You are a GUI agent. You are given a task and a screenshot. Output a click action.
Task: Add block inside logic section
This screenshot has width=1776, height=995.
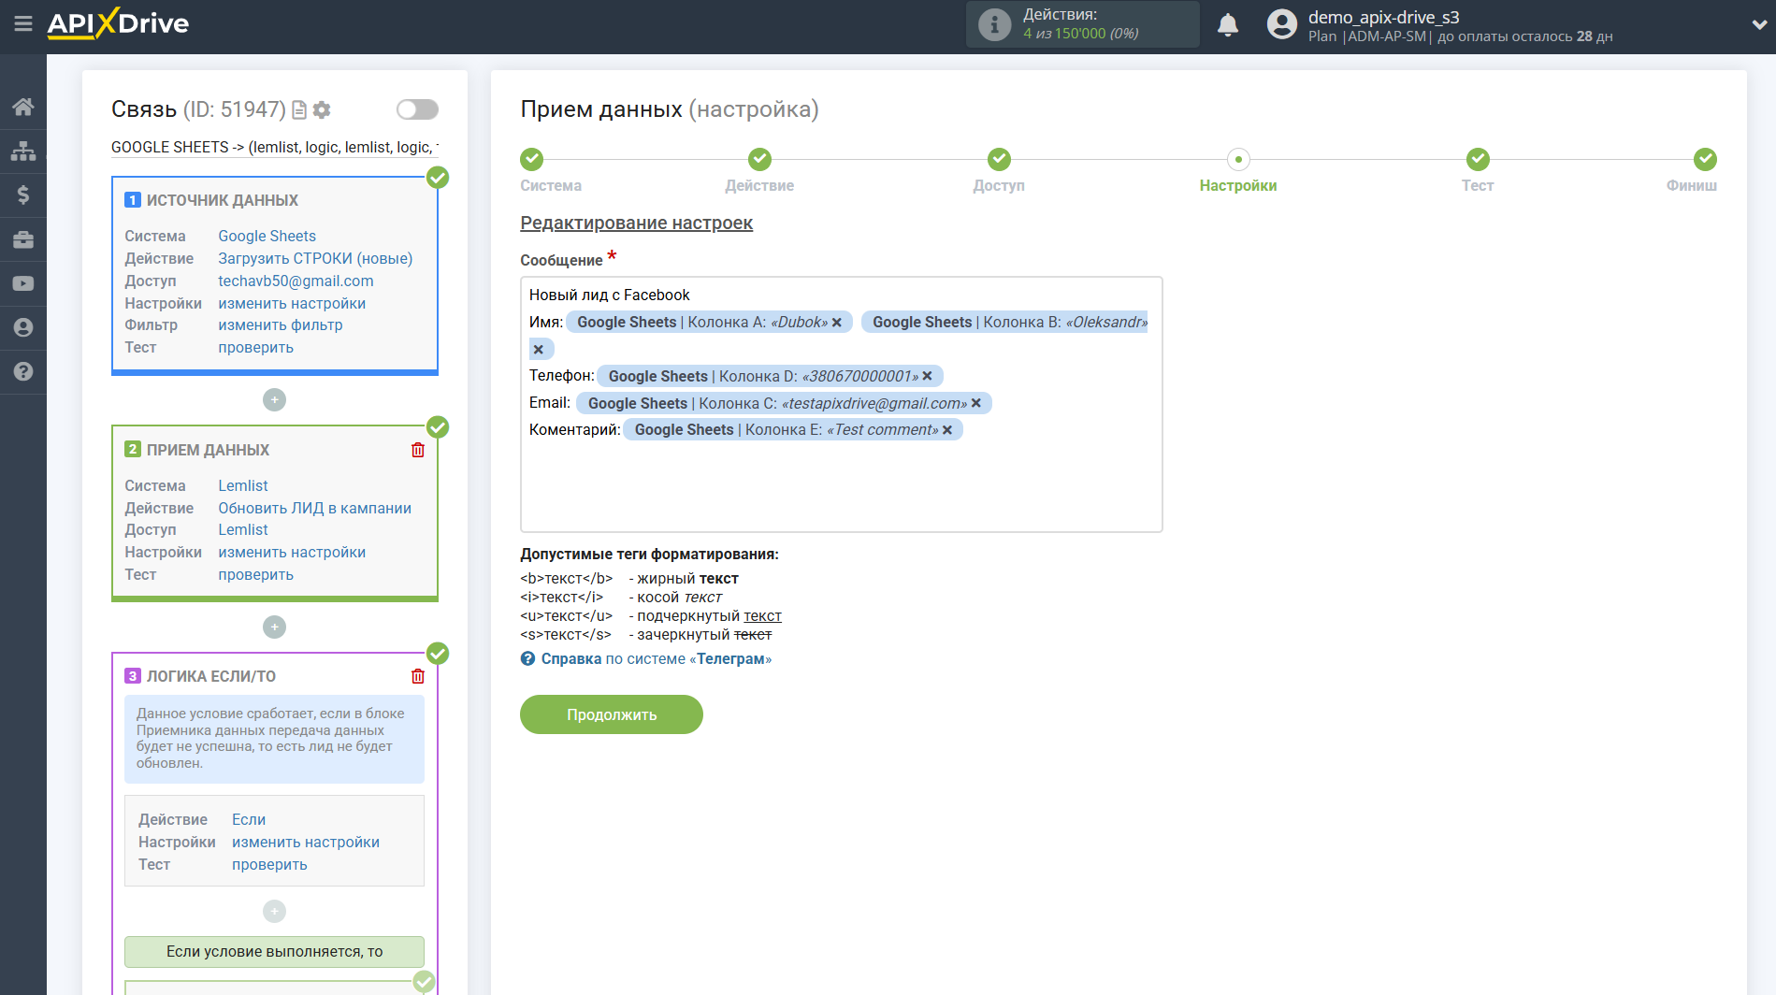click(274, 911)
